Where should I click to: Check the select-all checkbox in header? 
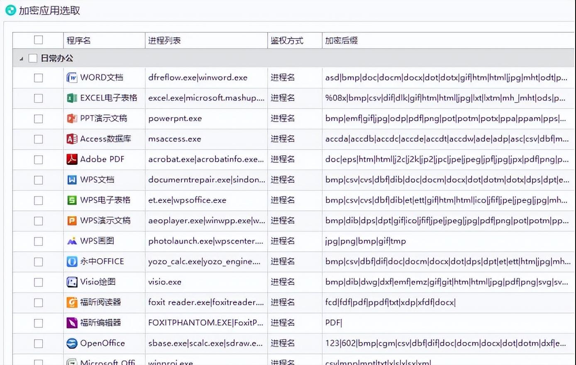click(38, 40)
